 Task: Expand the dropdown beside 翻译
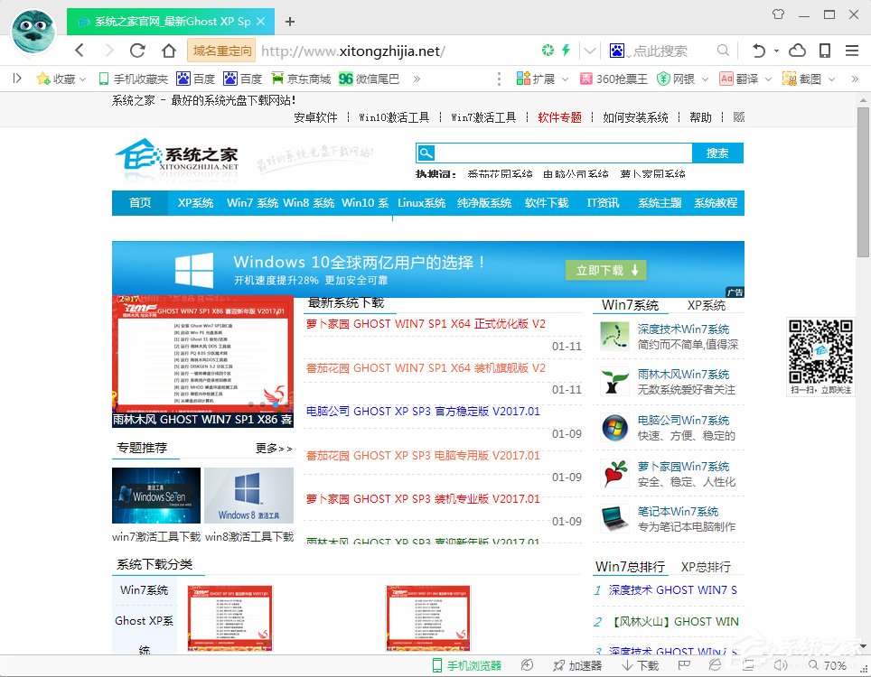point(767,79)
